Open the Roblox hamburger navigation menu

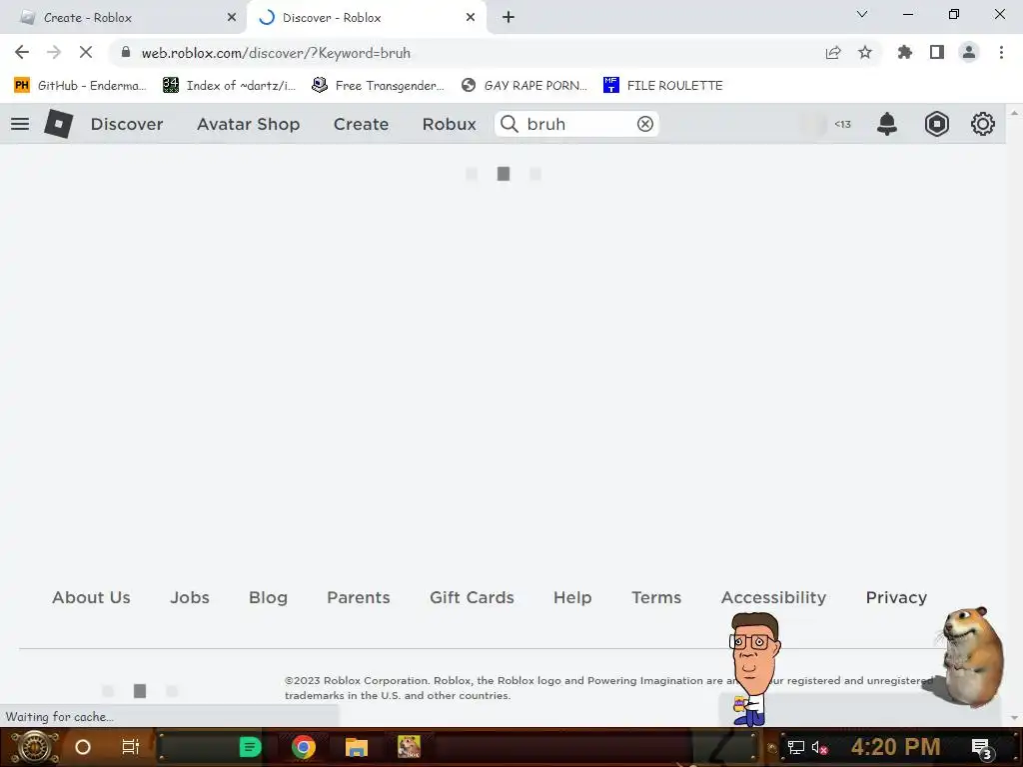[20, 124]
